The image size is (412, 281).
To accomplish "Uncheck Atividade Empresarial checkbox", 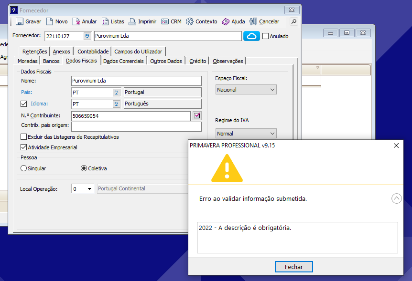I will [24, 148].
